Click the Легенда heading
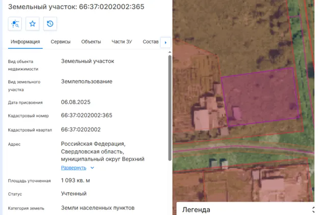The image size is (326, 215). click(x=196, y=210)
